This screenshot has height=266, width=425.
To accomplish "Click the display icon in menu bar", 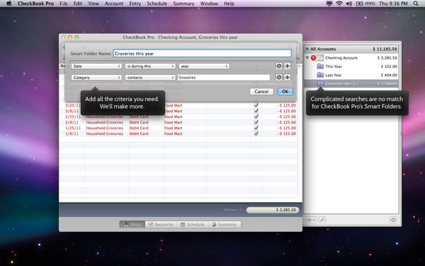I will pos(329,4).
